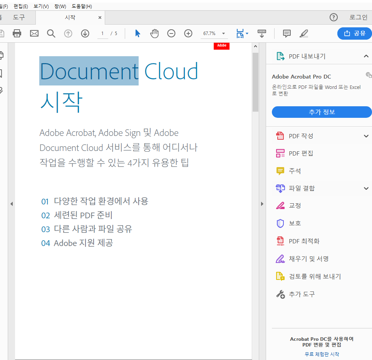Expand the PDF 작성 chevron
The image size is (372, 360).
point(366,136)
